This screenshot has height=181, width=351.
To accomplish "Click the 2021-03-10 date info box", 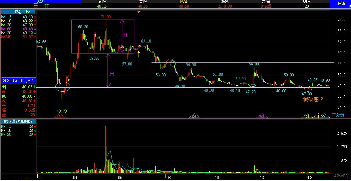I will (18, 80).
